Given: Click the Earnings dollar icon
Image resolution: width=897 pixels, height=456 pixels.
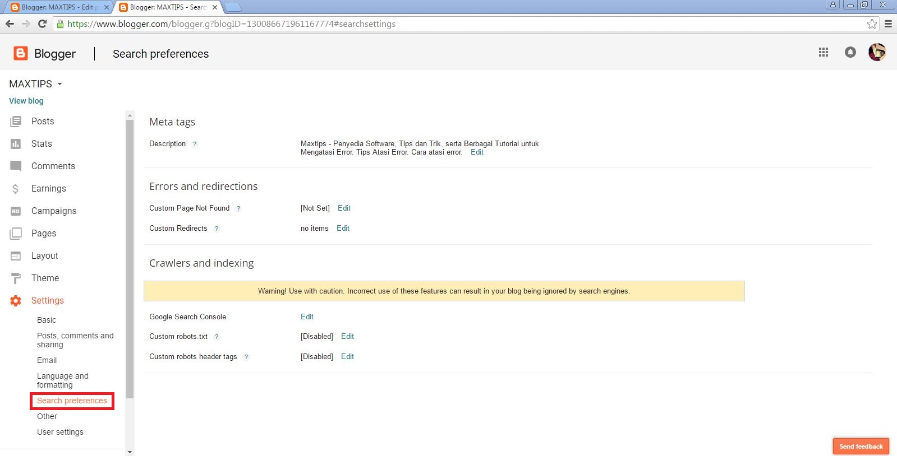Looking at the screenshot, I should [16, 189].
